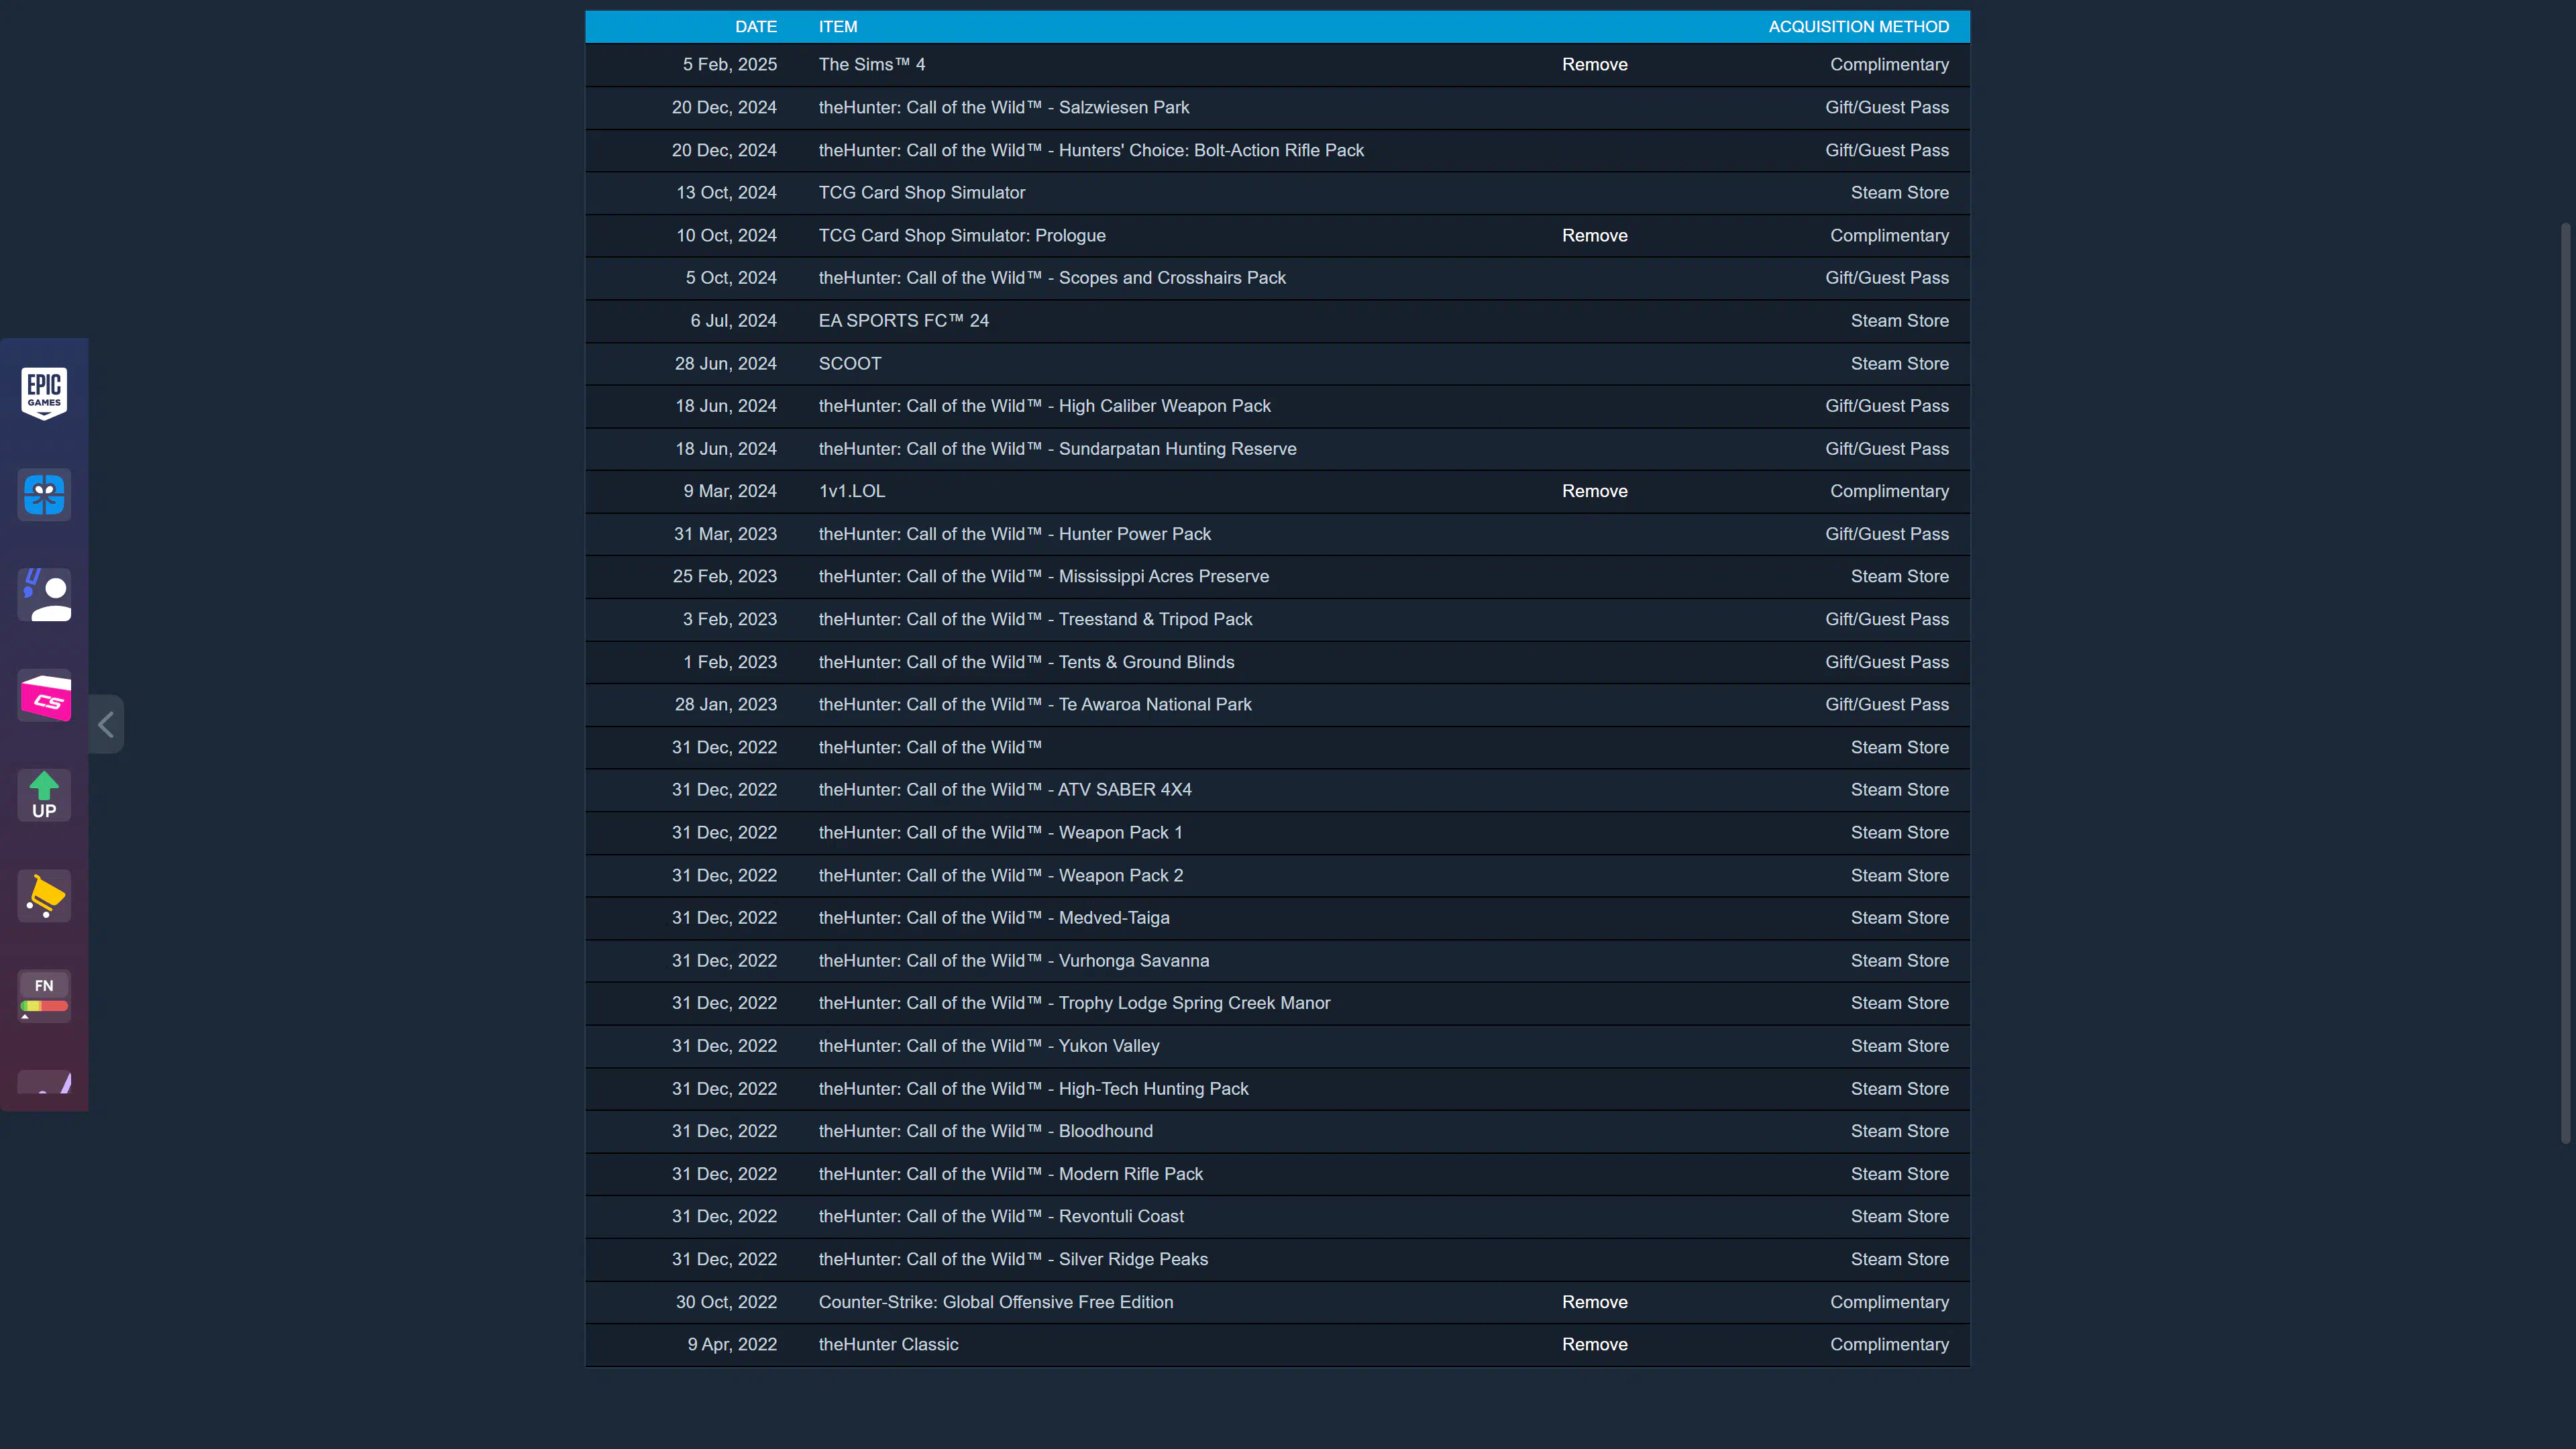This screenshot has width=2576, height=1449.
Task: Click theHunter Salzwiesen Park item
Action: click(x=1004, y=108)
